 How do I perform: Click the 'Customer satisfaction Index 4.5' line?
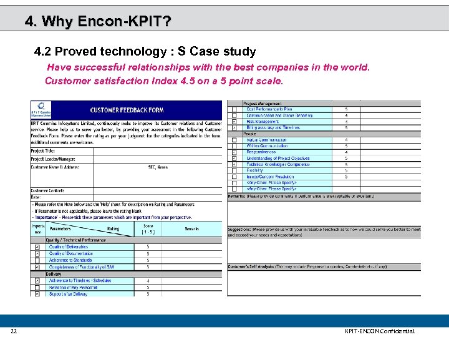point(164,81)
